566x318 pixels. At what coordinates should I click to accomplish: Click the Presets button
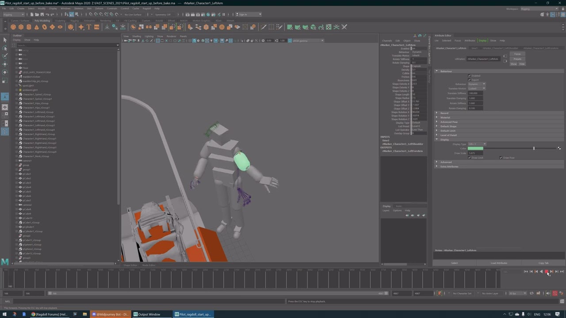517,59
